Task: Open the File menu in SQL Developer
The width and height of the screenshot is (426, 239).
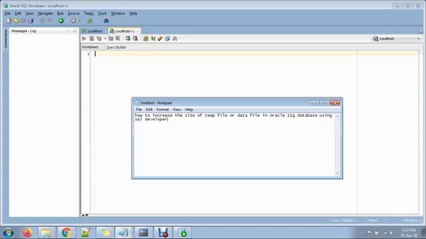Action: [7, 13]
